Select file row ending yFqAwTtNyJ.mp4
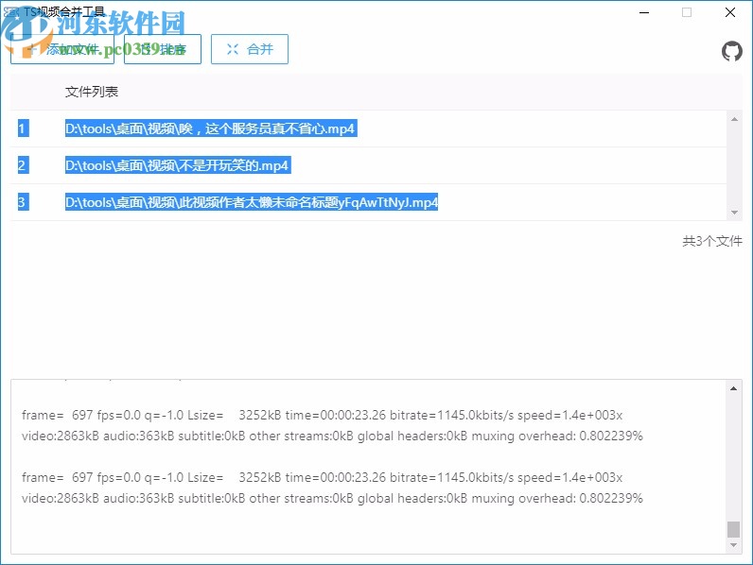753x565 pixels. pyautogui.click(x=368, y=202)
